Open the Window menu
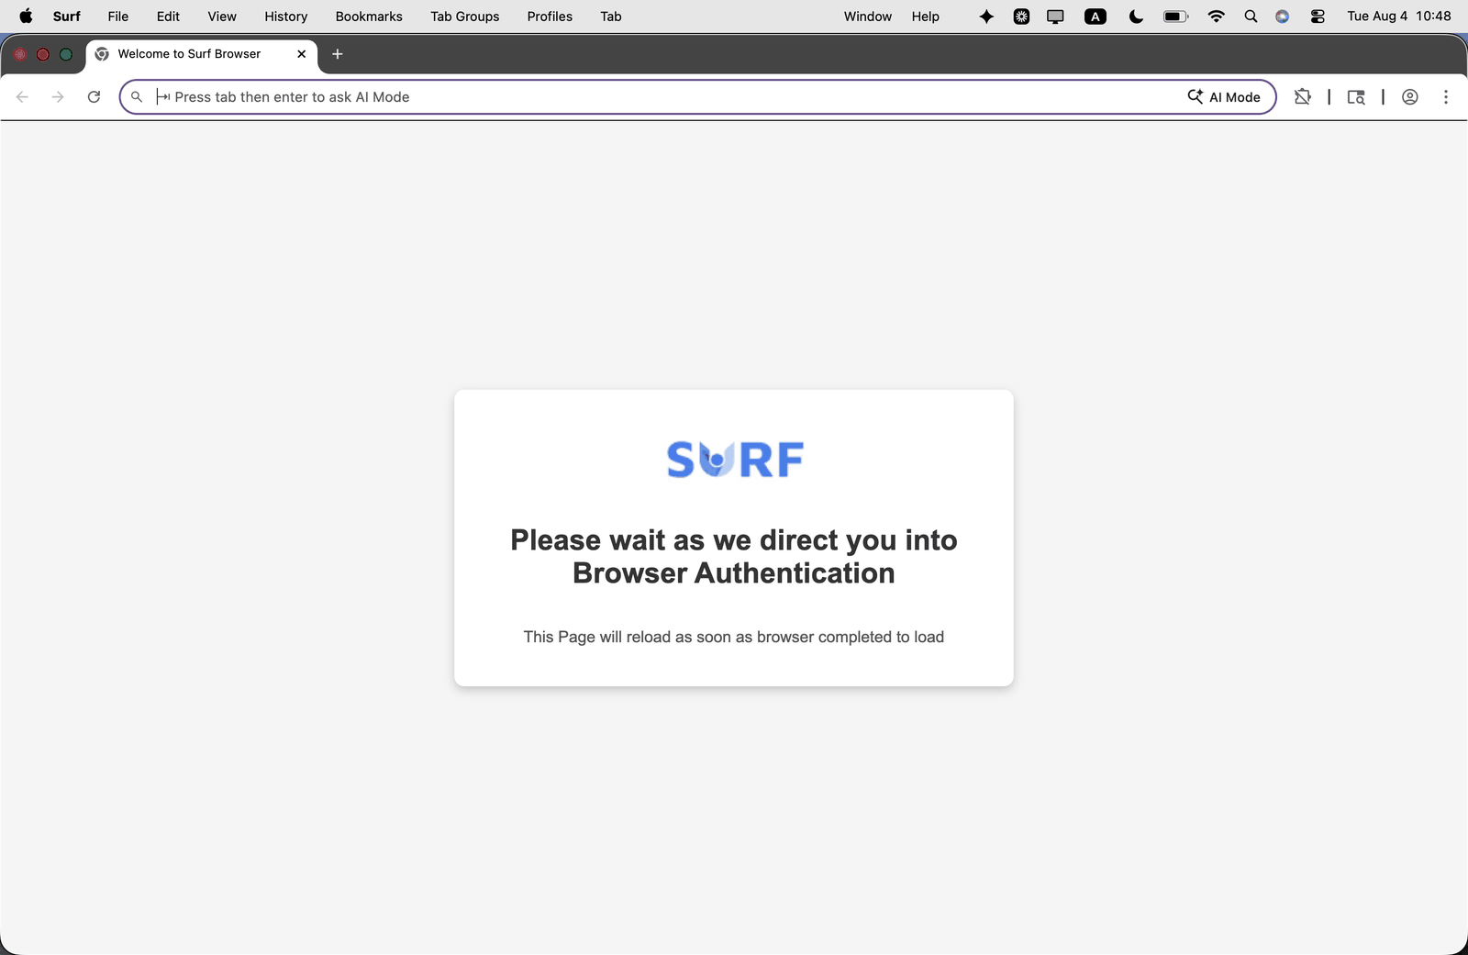Viewport: 1468px width, 955px height. click(x=868, y=17)
